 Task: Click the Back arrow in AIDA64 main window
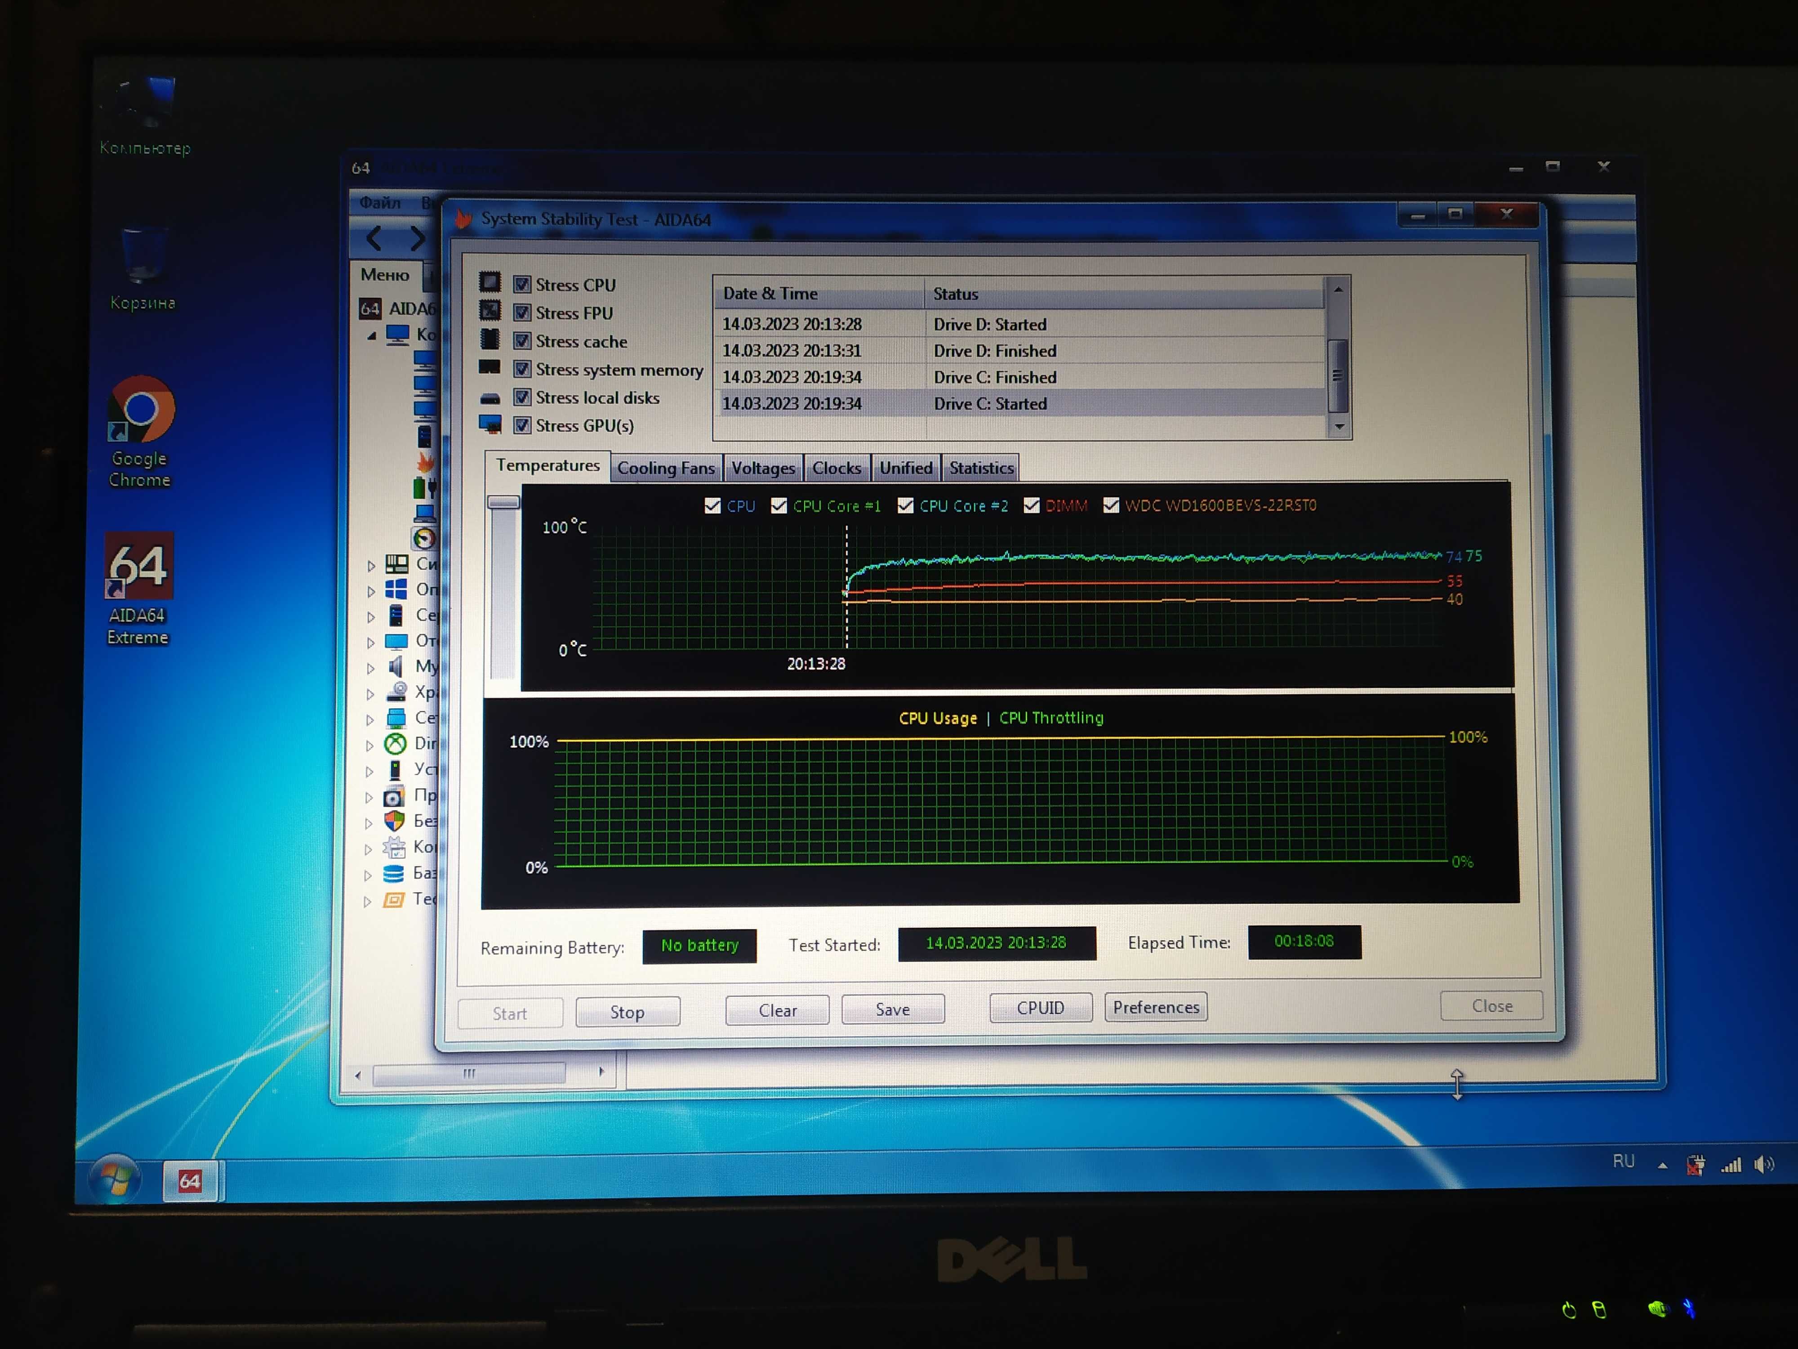(374, 238)
